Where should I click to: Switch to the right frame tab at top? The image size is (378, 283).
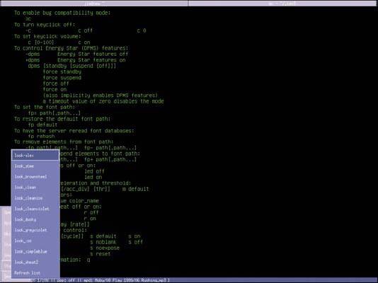(x=282, y=4)
